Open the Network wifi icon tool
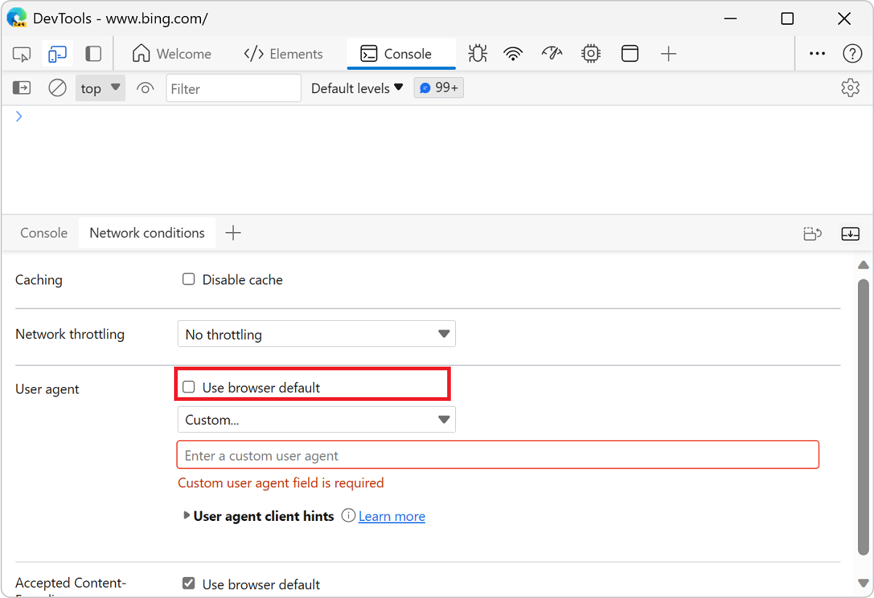The width and height of the screenshot is (874, 598). [513, 54]
